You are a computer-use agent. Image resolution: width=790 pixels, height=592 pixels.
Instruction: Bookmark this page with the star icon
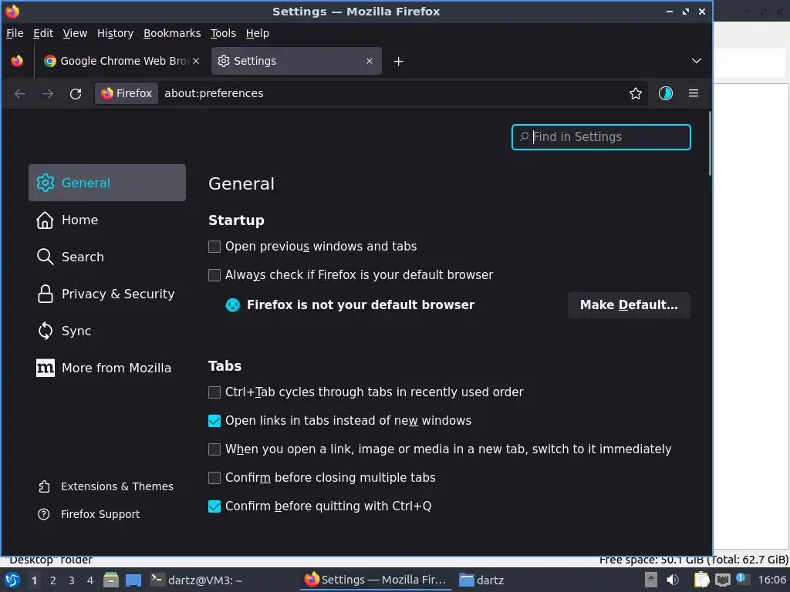pos(636,93)
